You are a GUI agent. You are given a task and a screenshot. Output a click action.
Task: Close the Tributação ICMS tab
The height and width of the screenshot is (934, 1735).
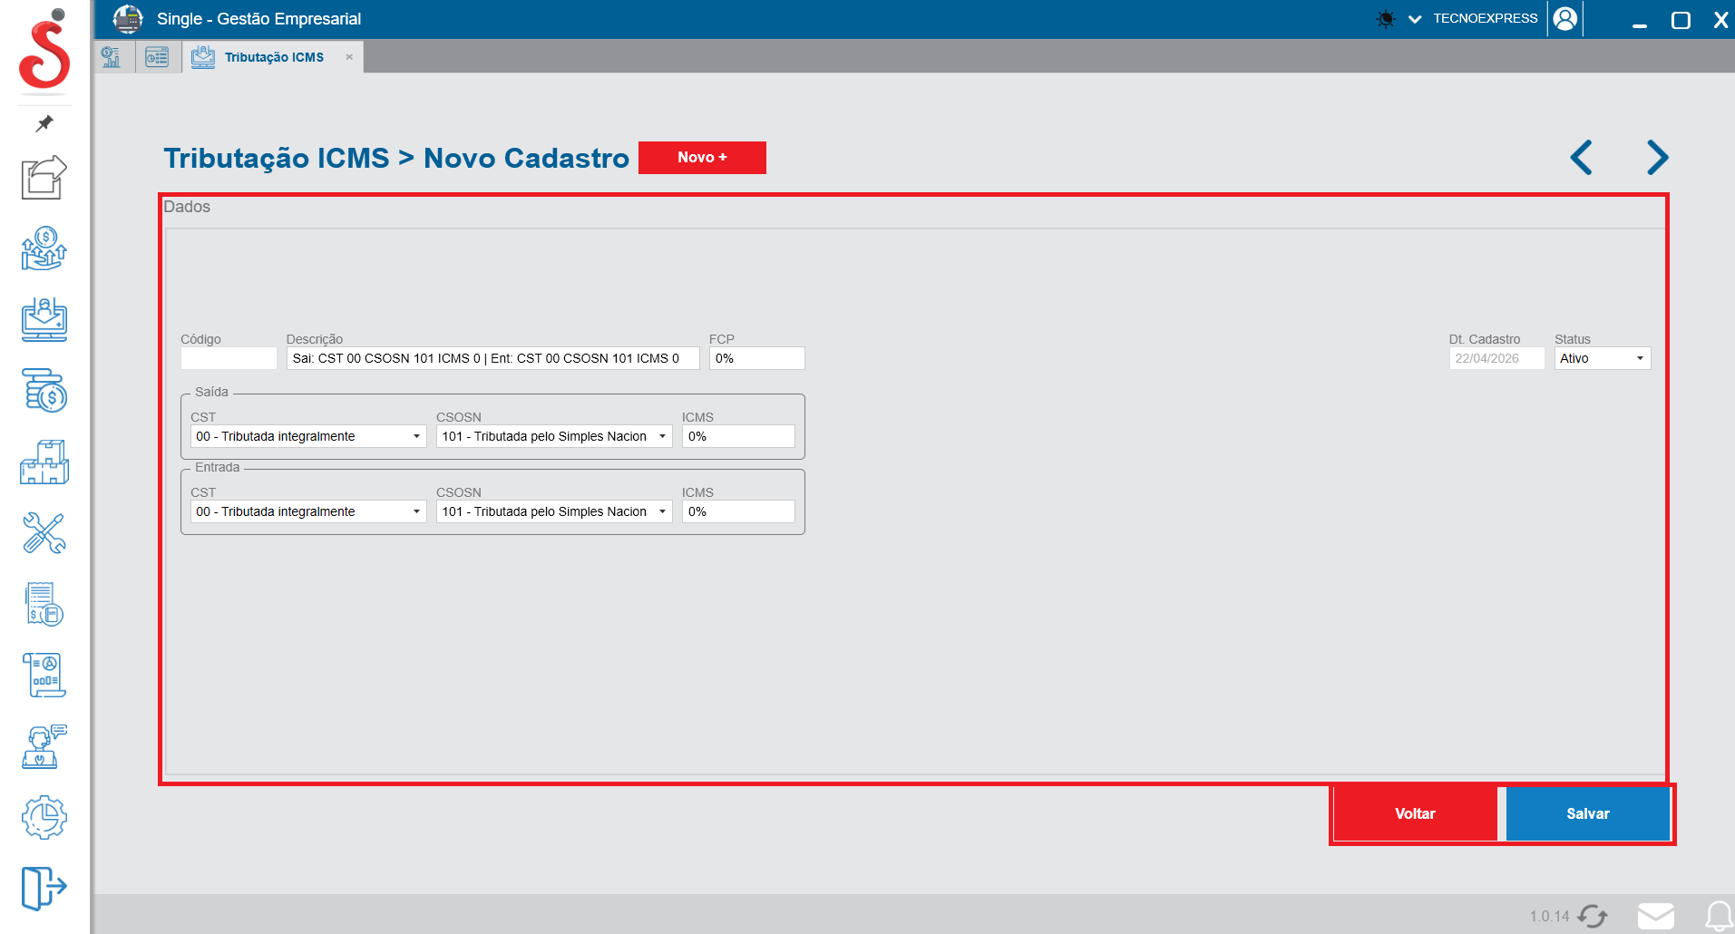tap(349, 57)
